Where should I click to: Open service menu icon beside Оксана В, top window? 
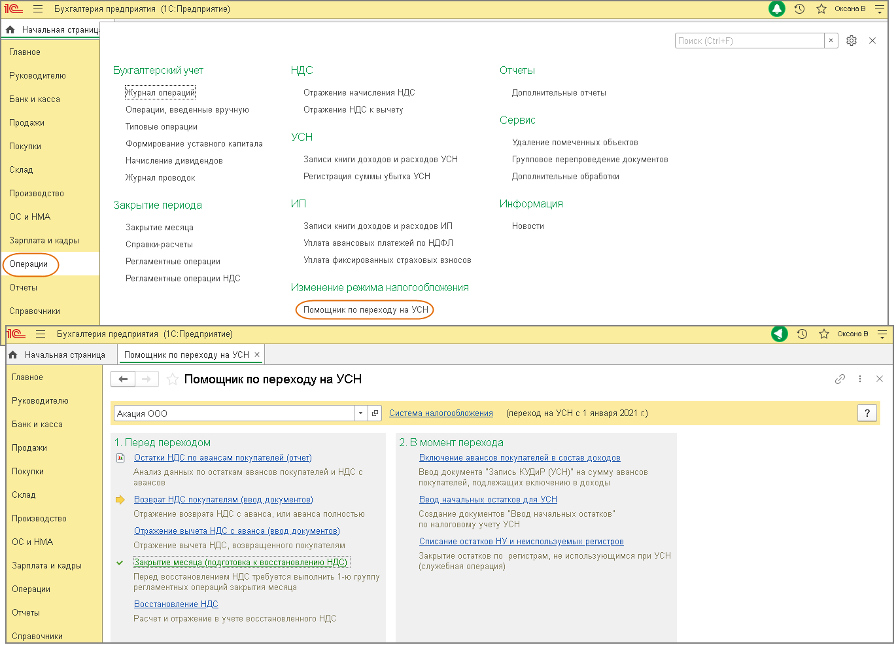(x=880, y=9)
